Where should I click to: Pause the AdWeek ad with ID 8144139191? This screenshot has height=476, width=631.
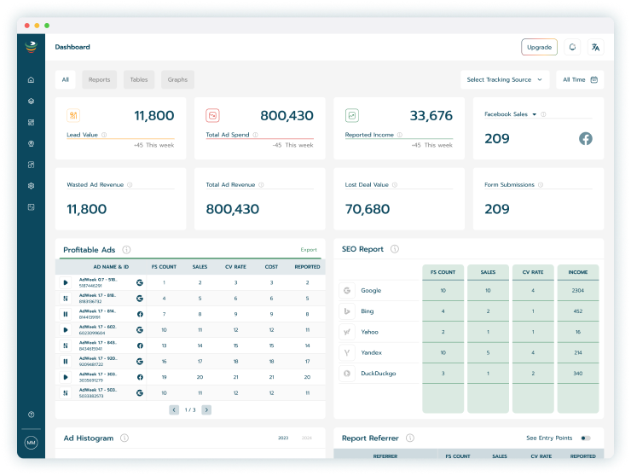click(66, 314)
